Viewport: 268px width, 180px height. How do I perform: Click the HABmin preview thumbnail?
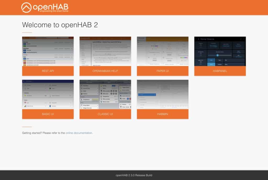163,95
